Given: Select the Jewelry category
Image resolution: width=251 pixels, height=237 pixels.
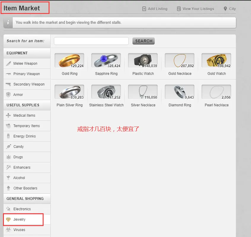Looking at the screenshot, I should [19, 219].
